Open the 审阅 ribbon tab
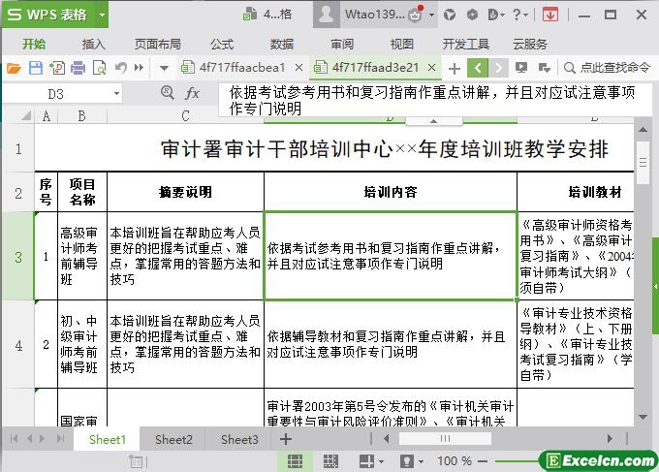Image resolution: width=659 pixels, height=472 pixels. [342, 45]
